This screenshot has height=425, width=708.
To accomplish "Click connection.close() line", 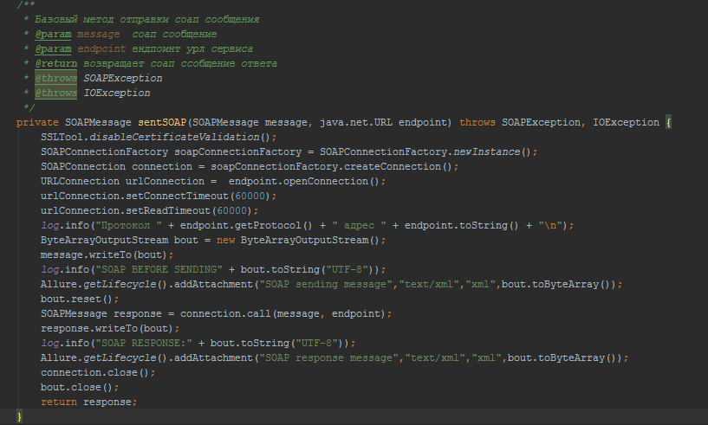I will click(98, 373).
